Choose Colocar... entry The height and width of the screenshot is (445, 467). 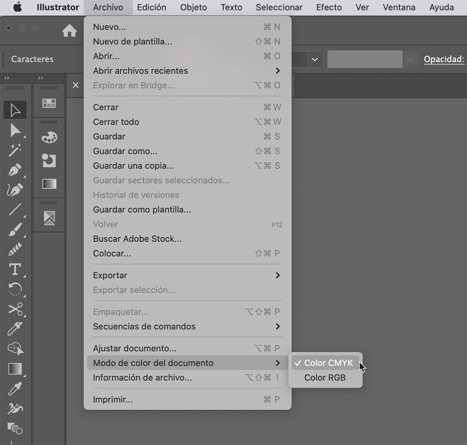[188, 253]
